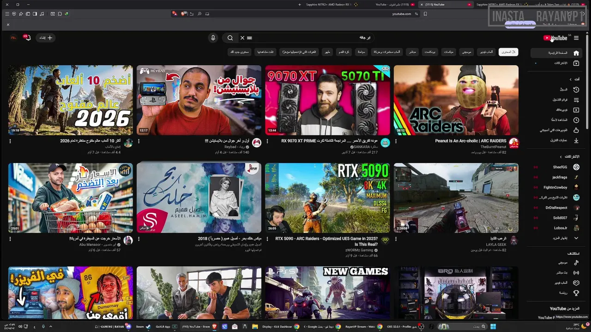Open options menu for Peanut Arc-oholic video
591x332 pixels.
pyautogui.click(x=396, y=142)
